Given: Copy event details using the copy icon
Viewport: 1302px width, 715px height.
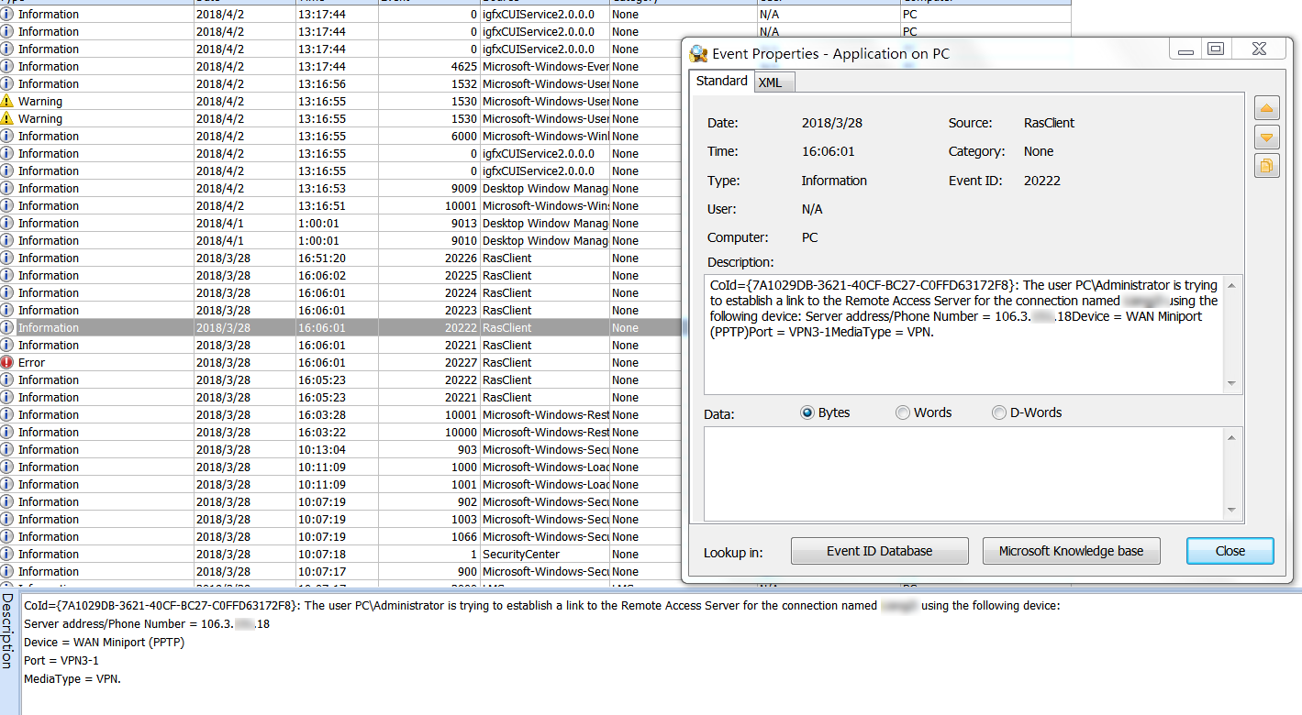Looking at the screenshot, I should click(x=1267, y=166).
